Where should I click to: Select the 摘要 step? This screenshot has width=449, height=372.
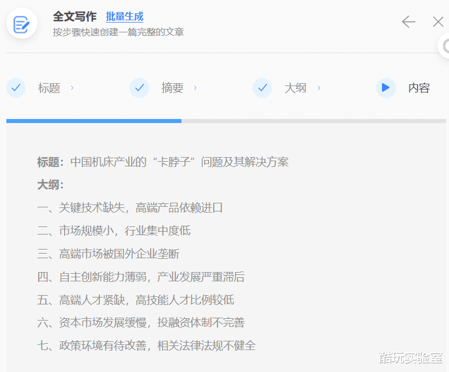[x=172, y=88]
